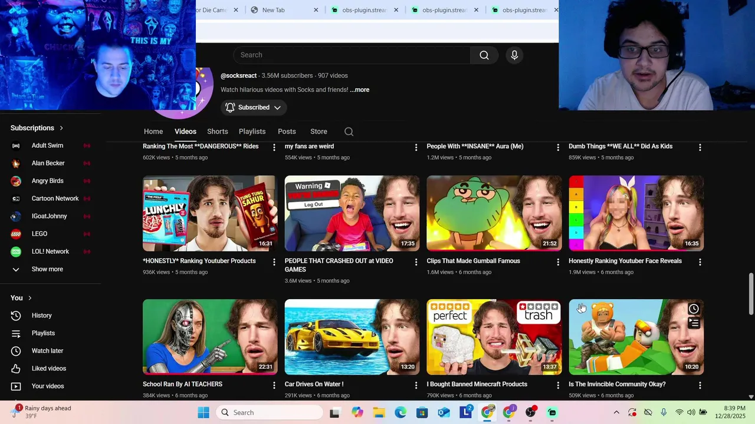Image resolution: width=755 pixels, height=424 pixels.
Task: Play the AI teachers robot thumbnail
Action: (x=209, y=337)
